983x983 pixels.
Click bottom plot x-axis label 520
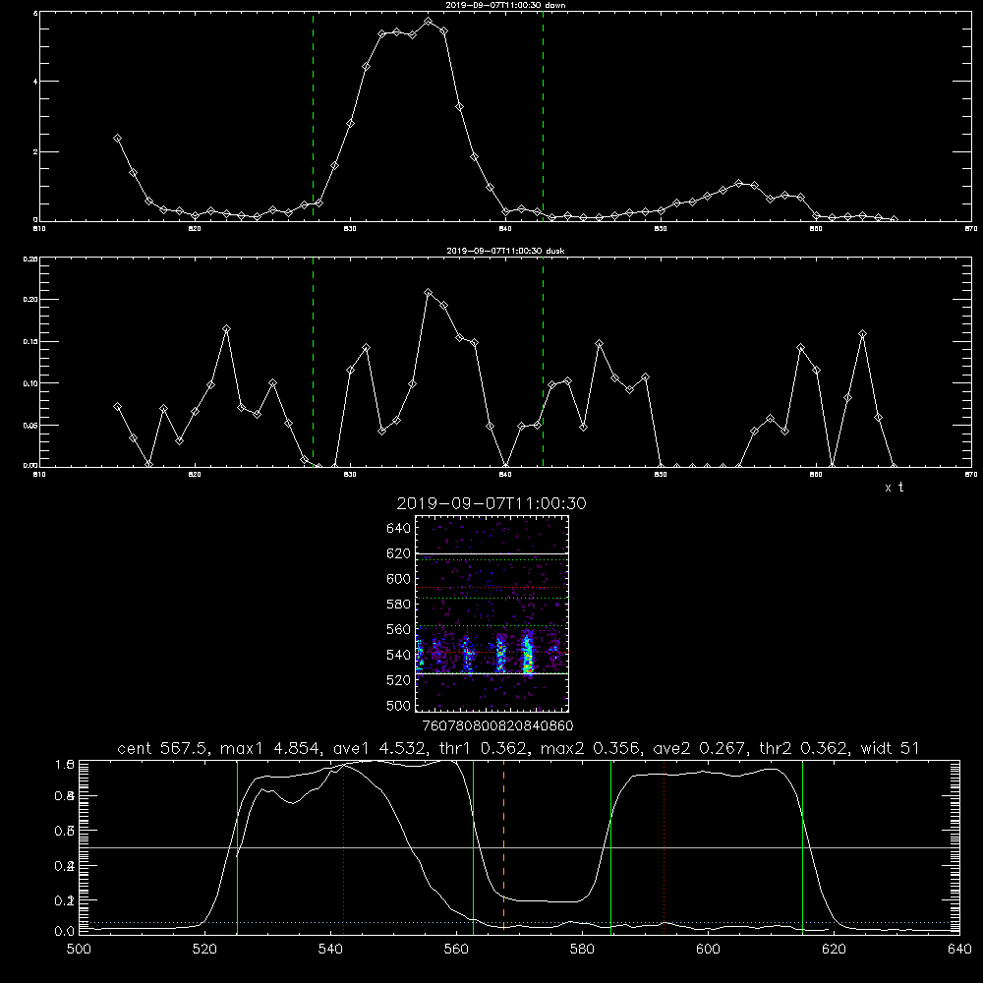204,950
